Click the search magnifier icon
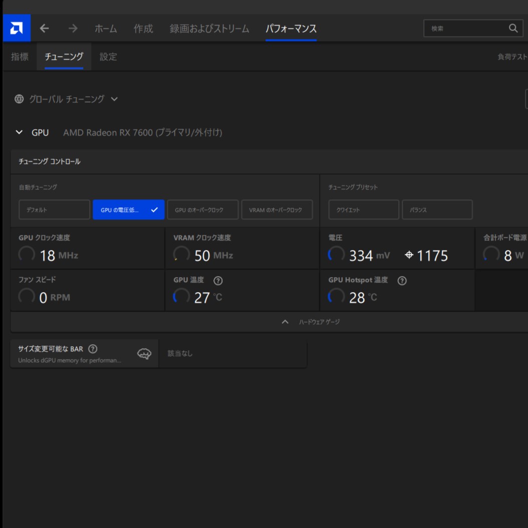 coord(513,28)
